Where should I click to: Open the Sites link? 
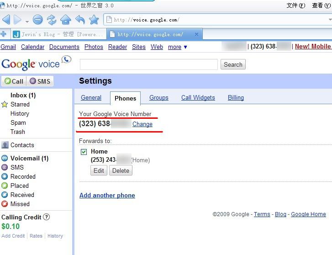coord(139,47)
